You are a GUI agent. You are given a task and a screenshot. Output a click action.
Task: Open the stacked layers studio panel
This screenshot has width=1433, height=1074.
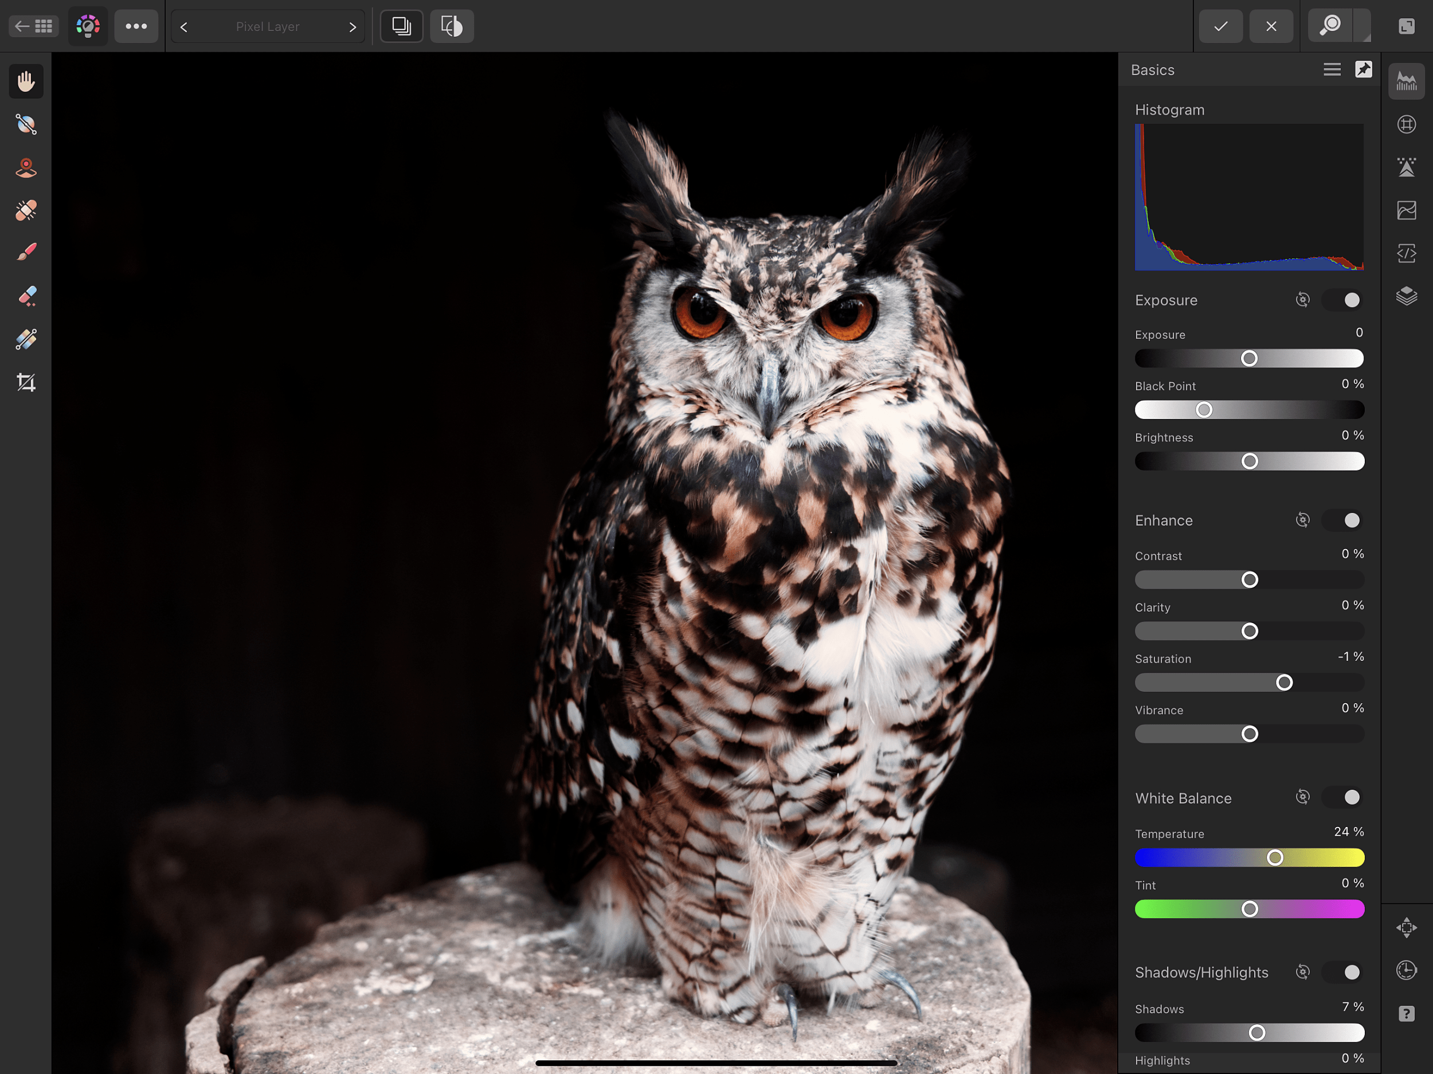pos(1407,296)
